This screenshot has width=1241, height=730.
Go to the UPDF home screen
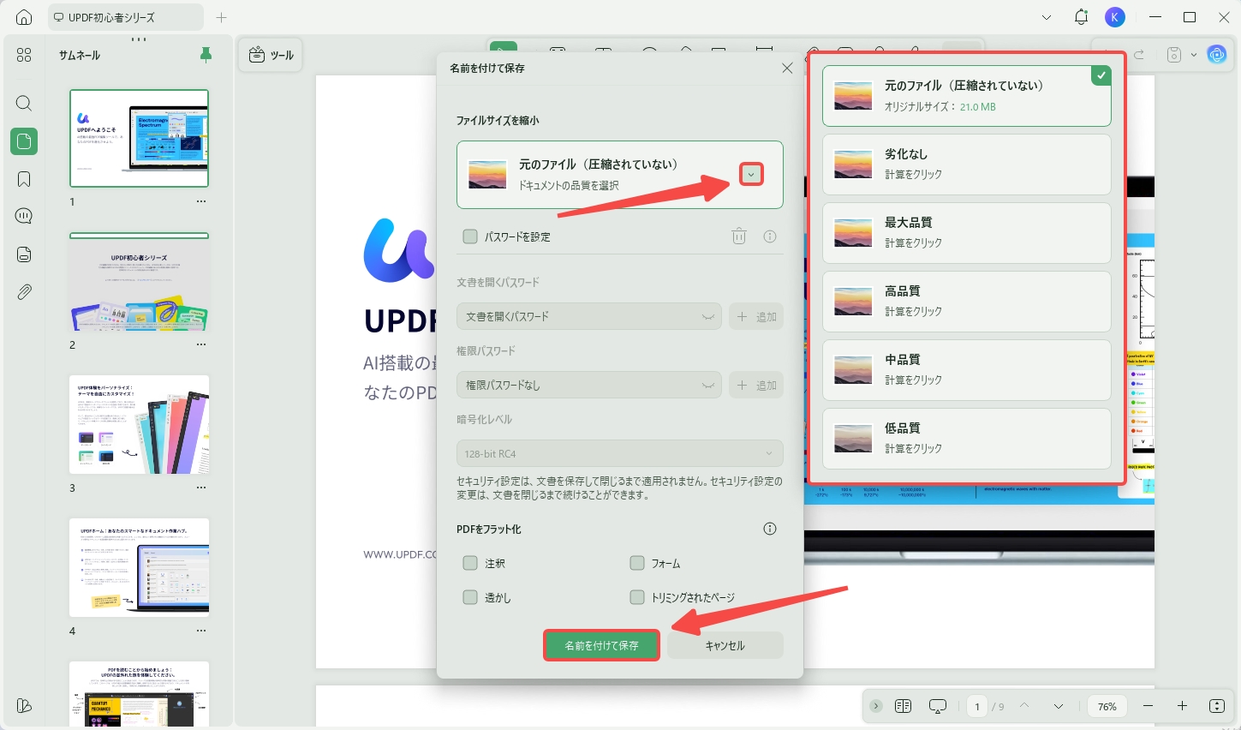pos(24,17)
